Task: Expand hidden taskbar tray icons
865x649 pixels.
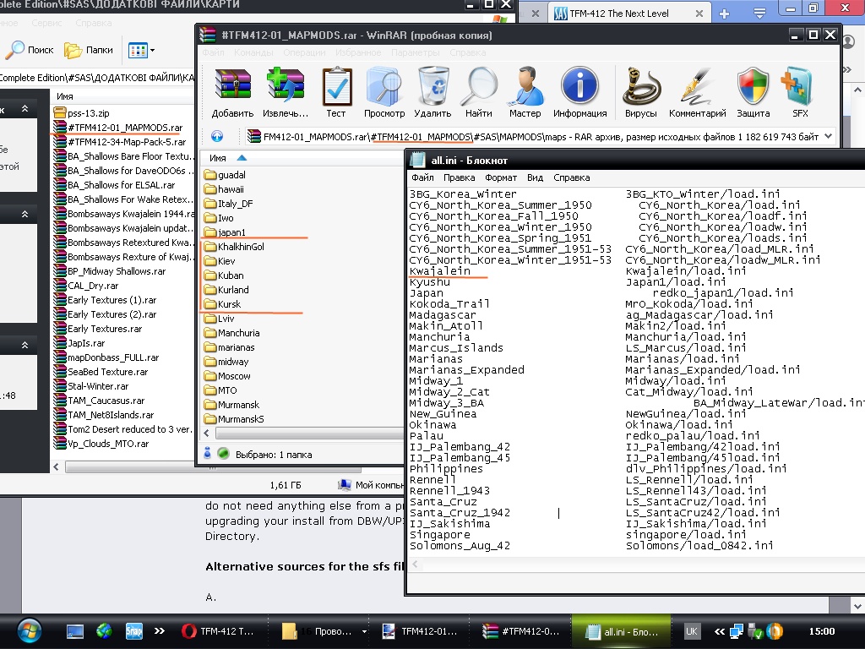Action: 720,631
